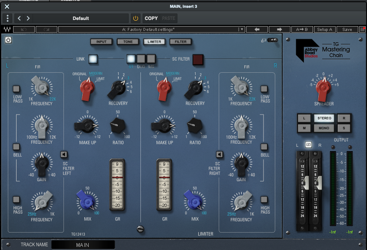367x250 pixels.
Task: Switch to the FILTER module tab
Action: pos(181,42)
